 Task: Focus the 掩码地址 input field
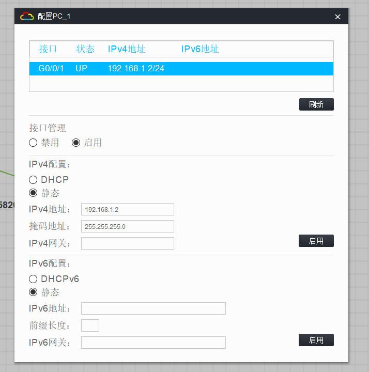coord(128,226)
